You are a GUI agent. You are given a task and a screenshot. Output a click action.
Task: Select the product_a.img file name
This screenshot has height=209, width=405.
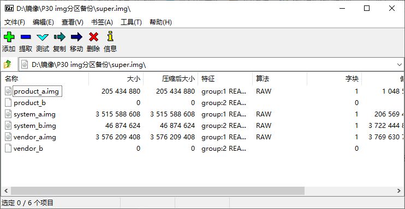click(37, 91)
